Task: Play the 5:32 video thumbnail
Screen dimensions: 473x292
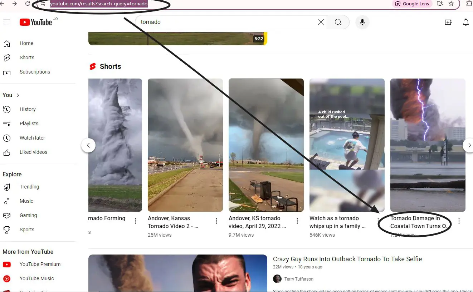Action: click(x=178, y=39)
